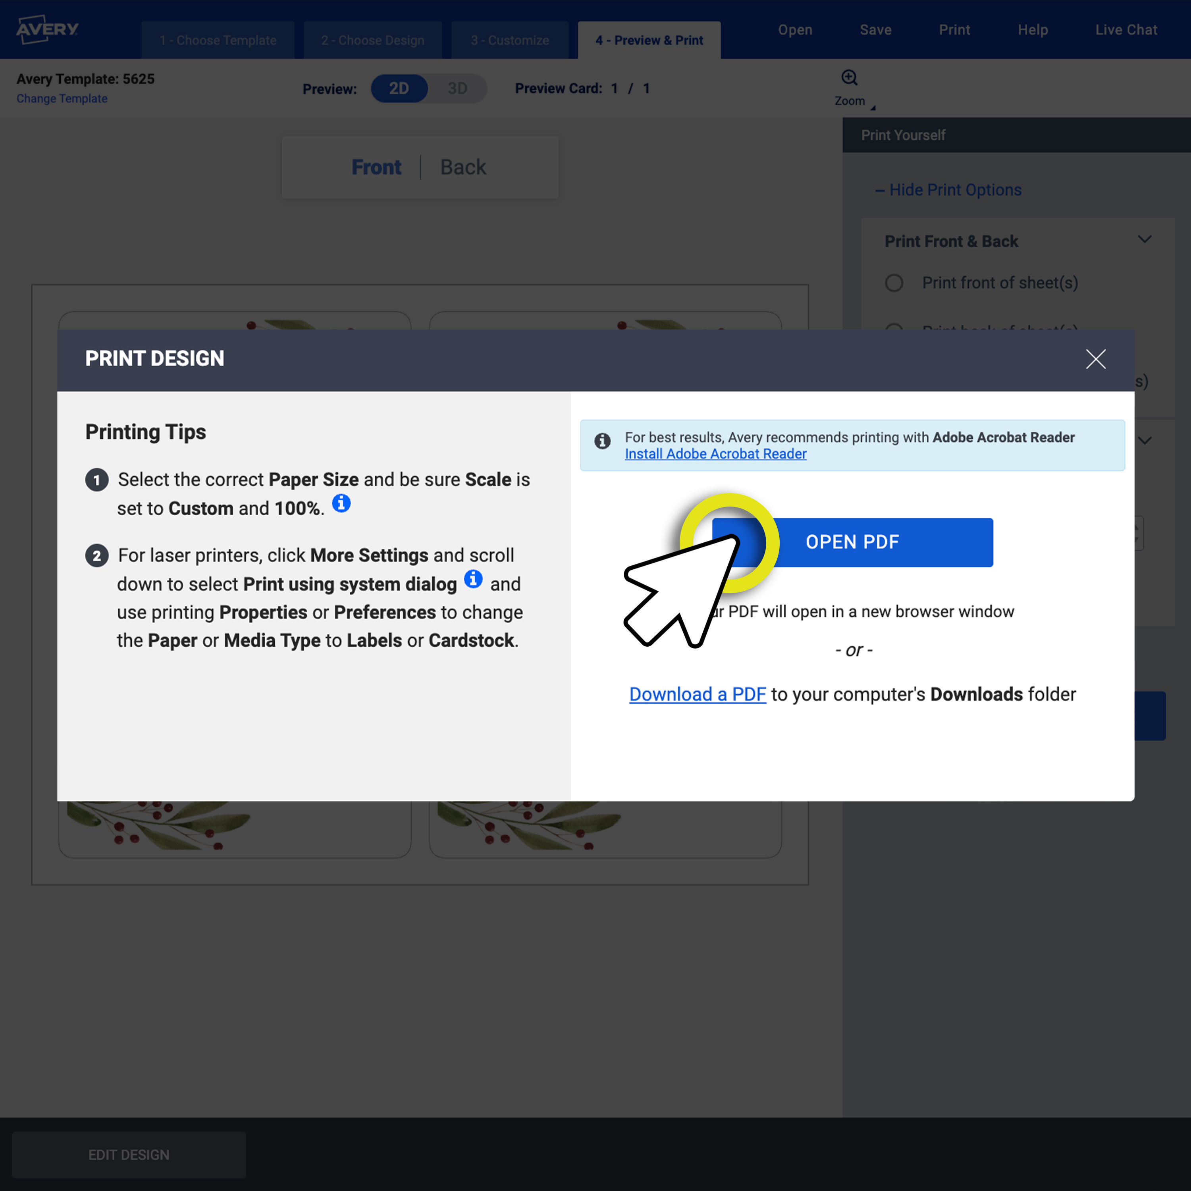The image size is (1191, 1191).
Task: Expand the collapsed print options section below
Action: point(1145,440)
